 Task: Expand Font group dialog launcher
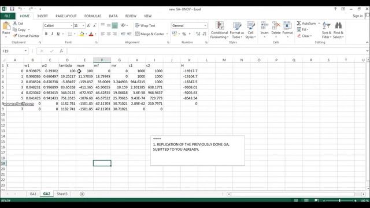pyautogui.click(x=97, y=42)
